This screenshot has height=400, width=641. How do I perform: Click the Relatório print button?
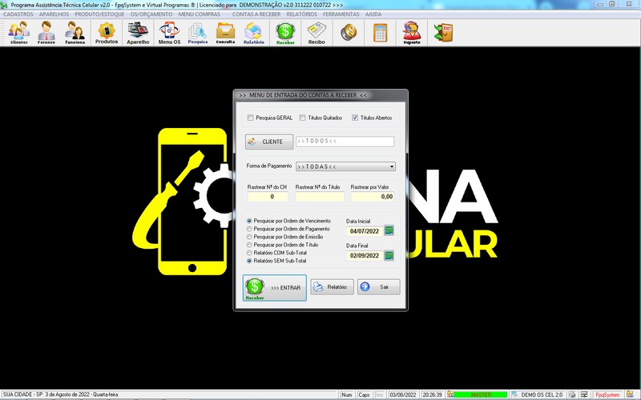[332, 287]
